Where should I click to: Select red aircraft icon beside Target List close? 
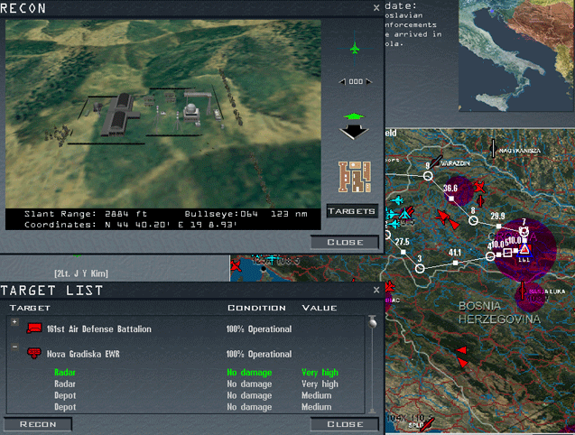pos(389,286)
